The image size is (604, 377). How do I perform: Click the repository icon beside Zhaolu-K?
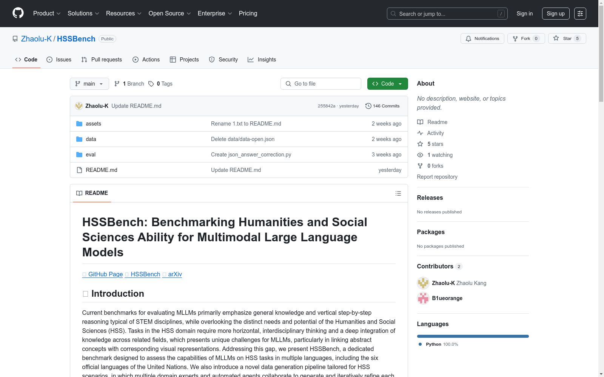click(x=15, y=39)
